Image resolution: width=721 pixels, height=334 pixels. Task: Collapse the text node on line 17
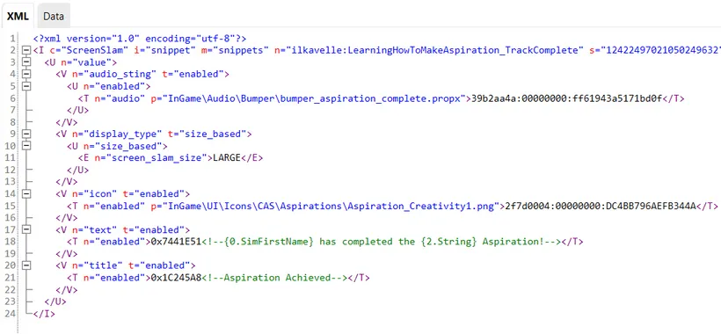pos(26,229)
